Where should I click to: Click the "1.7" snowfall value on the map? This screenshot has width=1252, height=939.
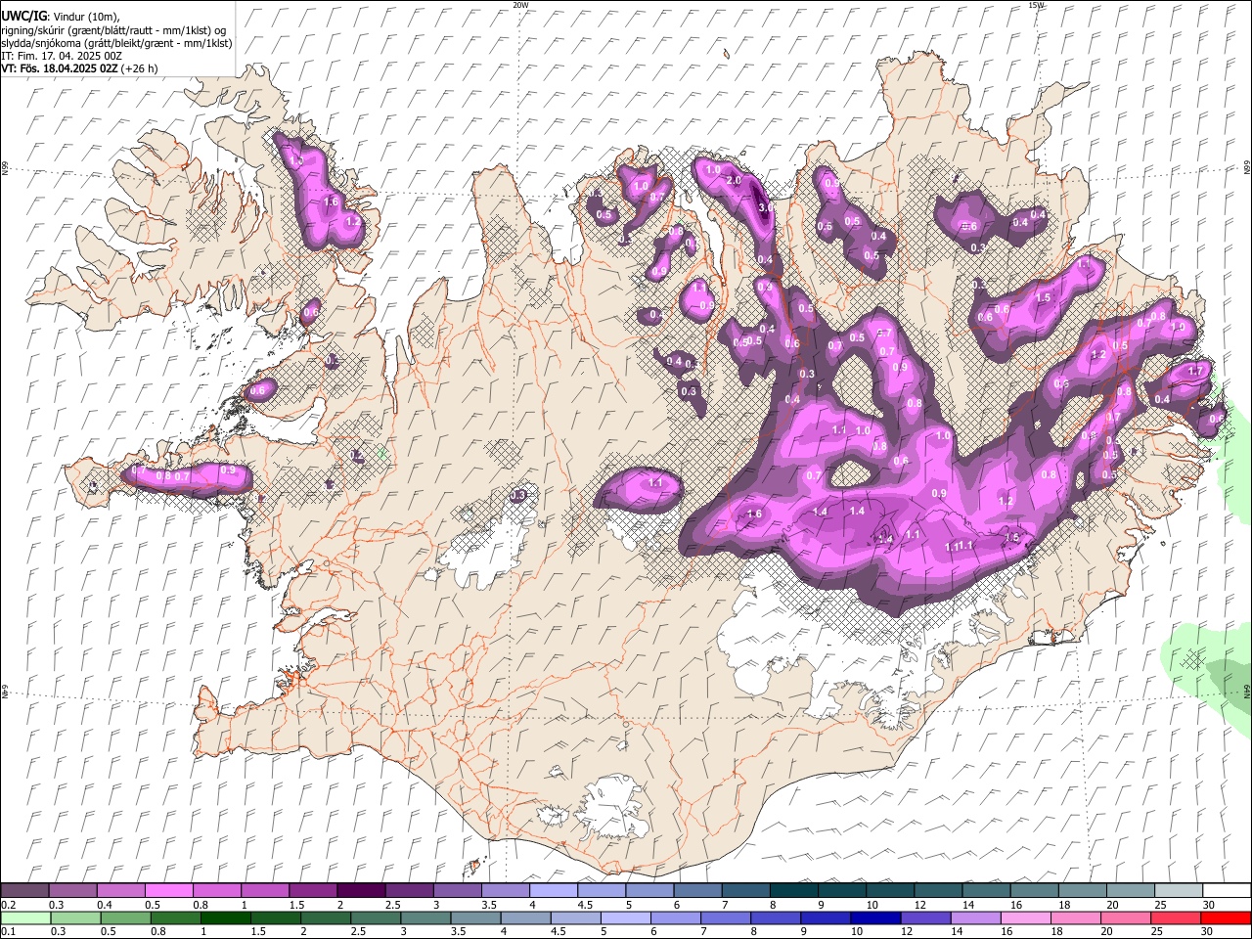(1195, 372)
